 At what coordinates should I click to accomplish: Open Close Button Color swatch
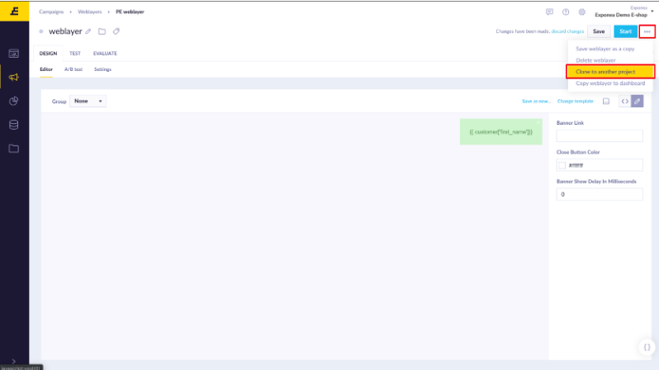tap(562, 165)
